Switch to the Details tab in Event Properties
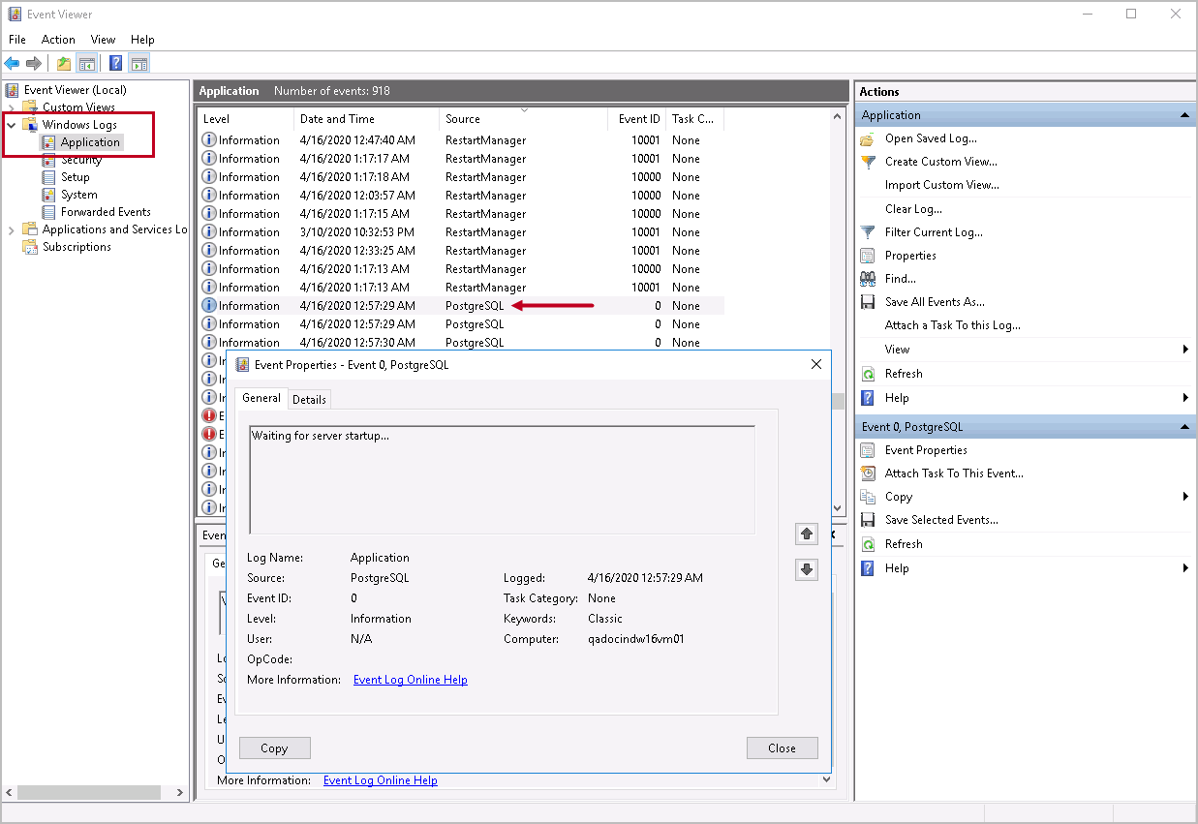The height and width of the screenshot is (824, 1198). pyautogui.click(x=309, y=398)
